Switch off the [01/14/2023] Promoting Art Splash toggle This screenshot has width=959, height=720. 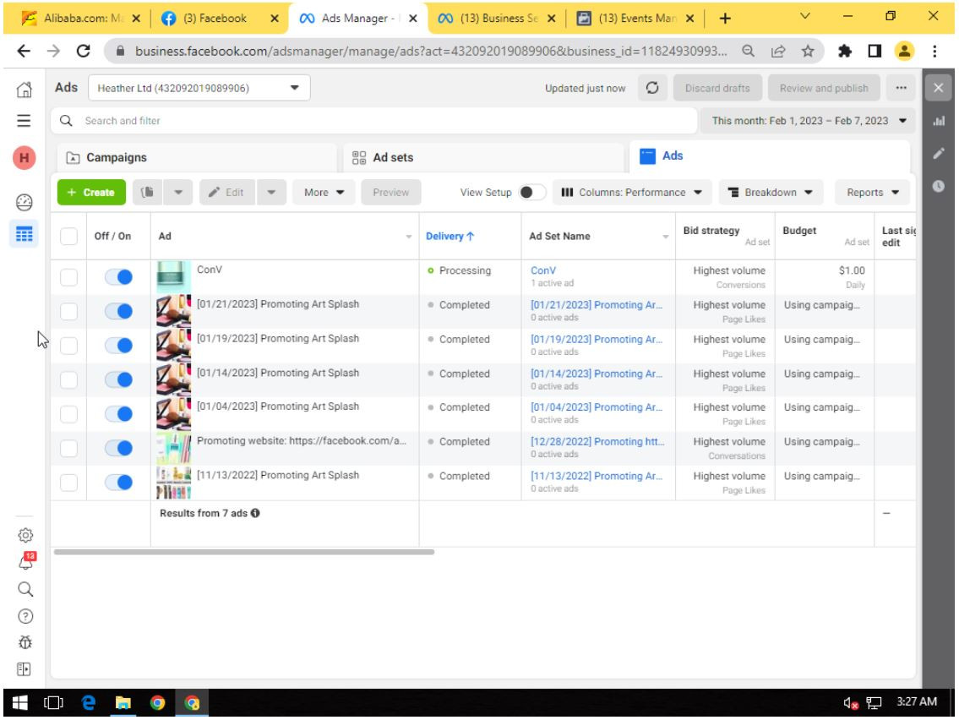[x=118, y=380]
